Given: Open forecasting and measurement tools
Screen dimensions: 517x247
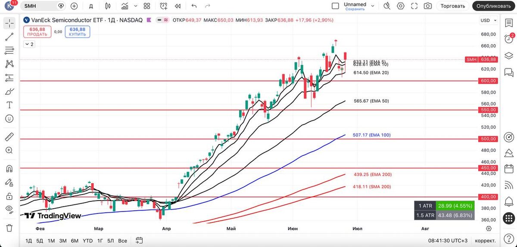Looking at the screenshot, I should [9, 78].
